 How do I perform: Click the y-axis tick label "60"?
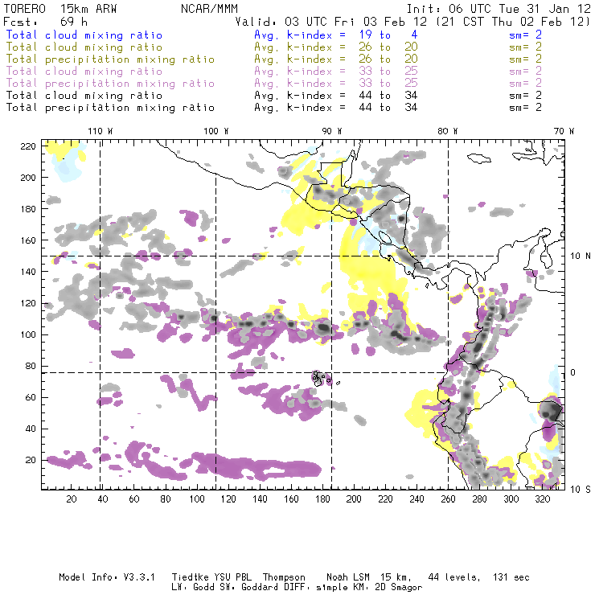pyautogui.click(x=31, y=398)
